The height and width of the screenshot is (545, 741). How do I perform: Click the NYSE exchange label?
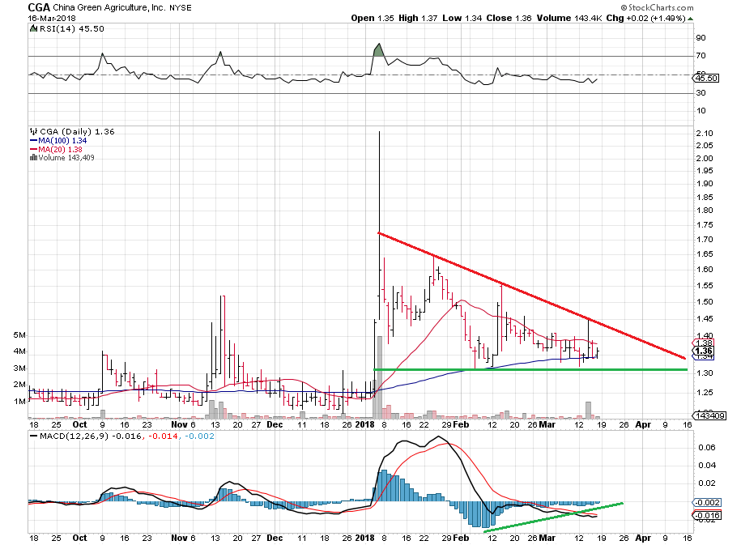click(x=181, y=8)
